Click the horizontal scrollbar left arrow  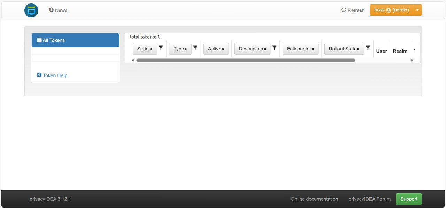pyautogui.click(x=133, y=60)
